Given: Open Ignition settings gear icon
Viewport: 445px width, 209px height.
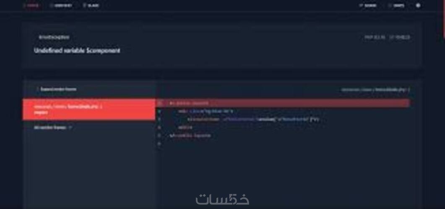Looking at the screenshot, I should pos(418,5).
